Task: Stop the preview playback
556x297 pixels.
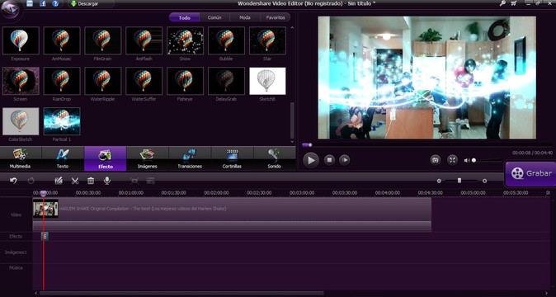Action: (x=329, y=160)
